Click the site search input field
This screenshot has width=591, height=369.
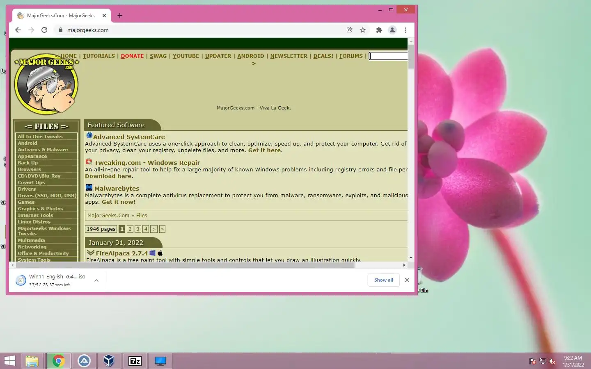[388, 56]
